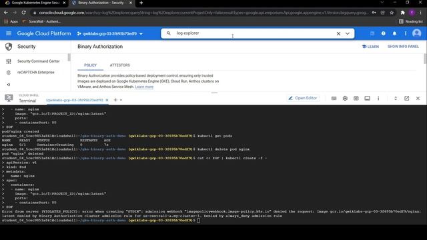The width and height of the screenshot is (427, 240).
Task: Close the Cloud Shell panel
Action: tap(418, 98)
